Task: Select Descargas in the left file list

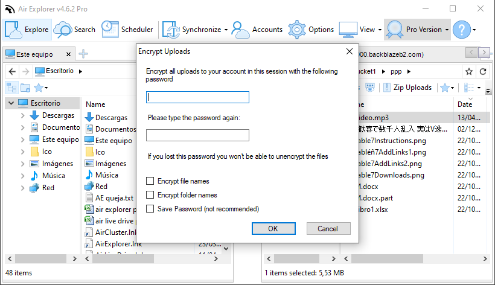Action: 111,118
